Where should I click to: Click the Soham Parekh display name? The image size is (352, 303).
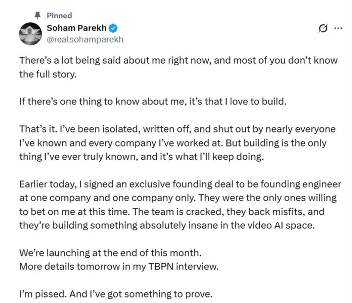pyautogui.click(x=76, y=28)
